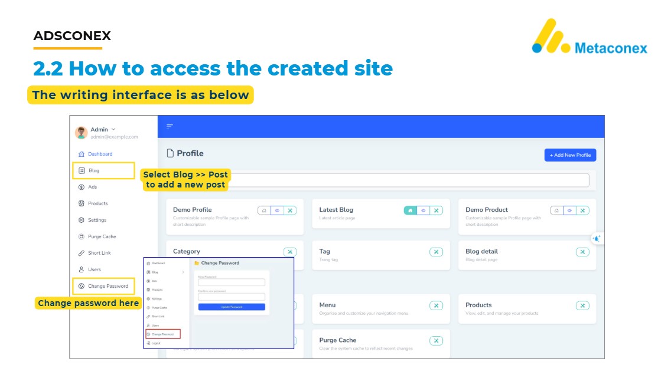Toggle the eye icon on Demo Profile
Screen dimensions: 671x375
click(277, 210)
